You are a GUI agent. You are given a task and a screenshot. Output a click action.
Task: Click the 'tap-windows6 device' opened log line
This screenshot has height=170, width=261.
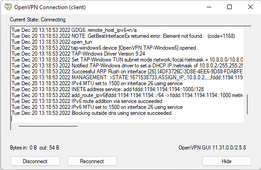pos(104,48)
